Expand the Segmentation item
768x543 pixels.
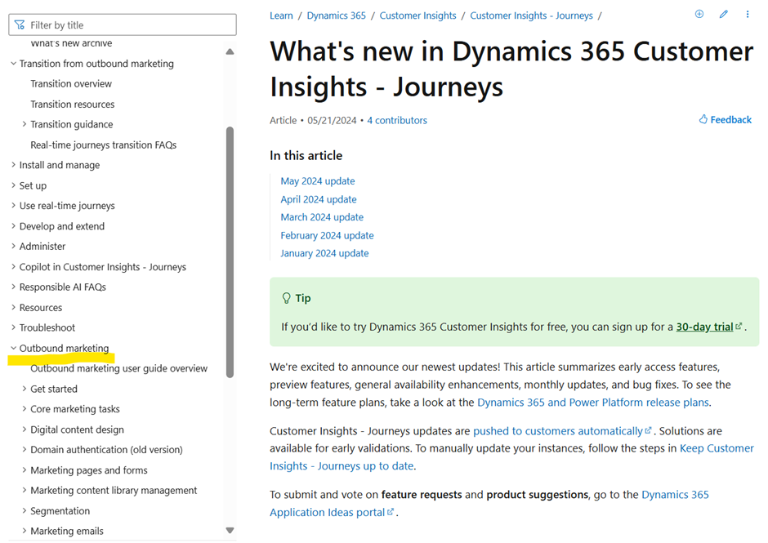click(24, 510)
